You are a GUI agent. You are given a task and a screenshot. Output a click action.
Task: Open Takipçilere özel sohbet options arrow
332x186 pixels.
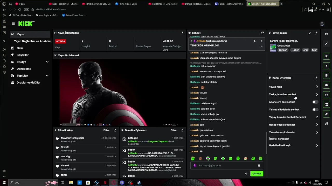pyautogui.click(x=317, y=95)
